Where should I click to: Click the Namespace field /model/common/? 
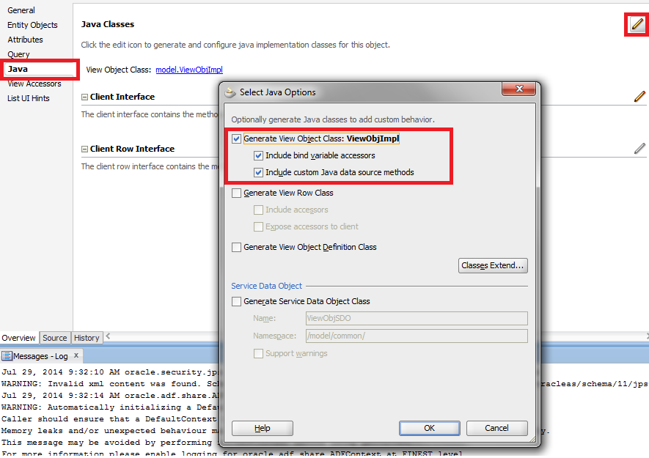pyautogui.click(x=417, y=336)
